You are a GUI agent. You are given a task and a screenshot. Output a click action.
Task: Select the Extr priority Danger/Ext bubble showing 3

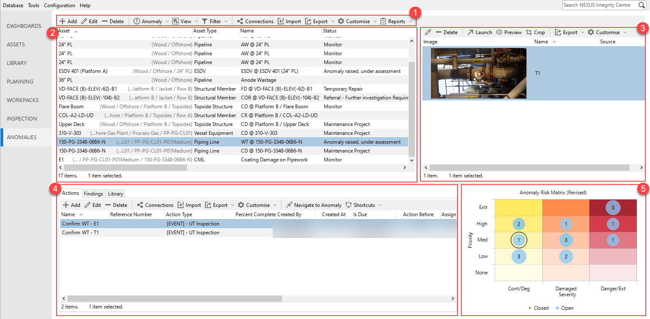pos(613,207)
